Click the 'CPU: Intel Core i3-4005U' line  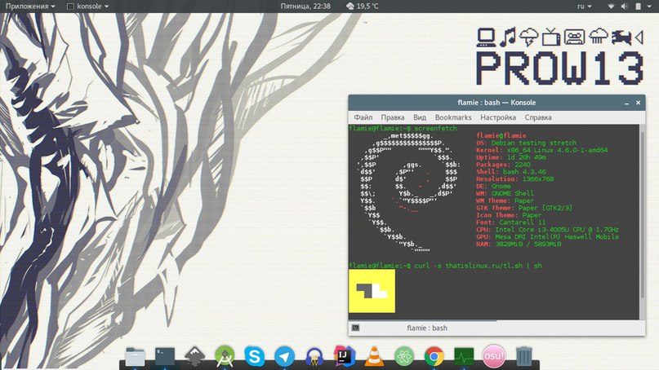point(547,230)
